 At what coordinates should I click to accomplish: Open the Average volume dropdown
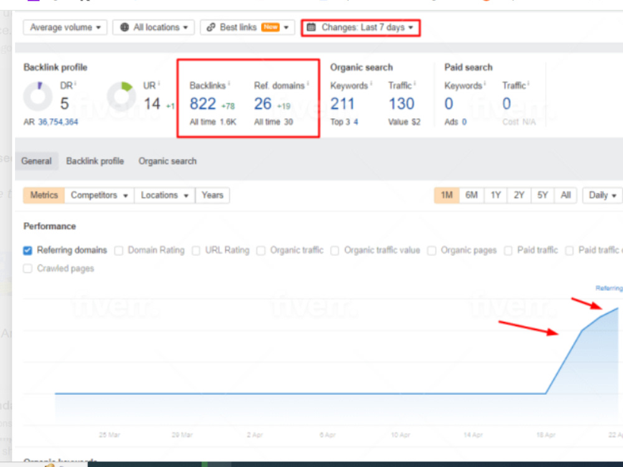tap(65, 27)
